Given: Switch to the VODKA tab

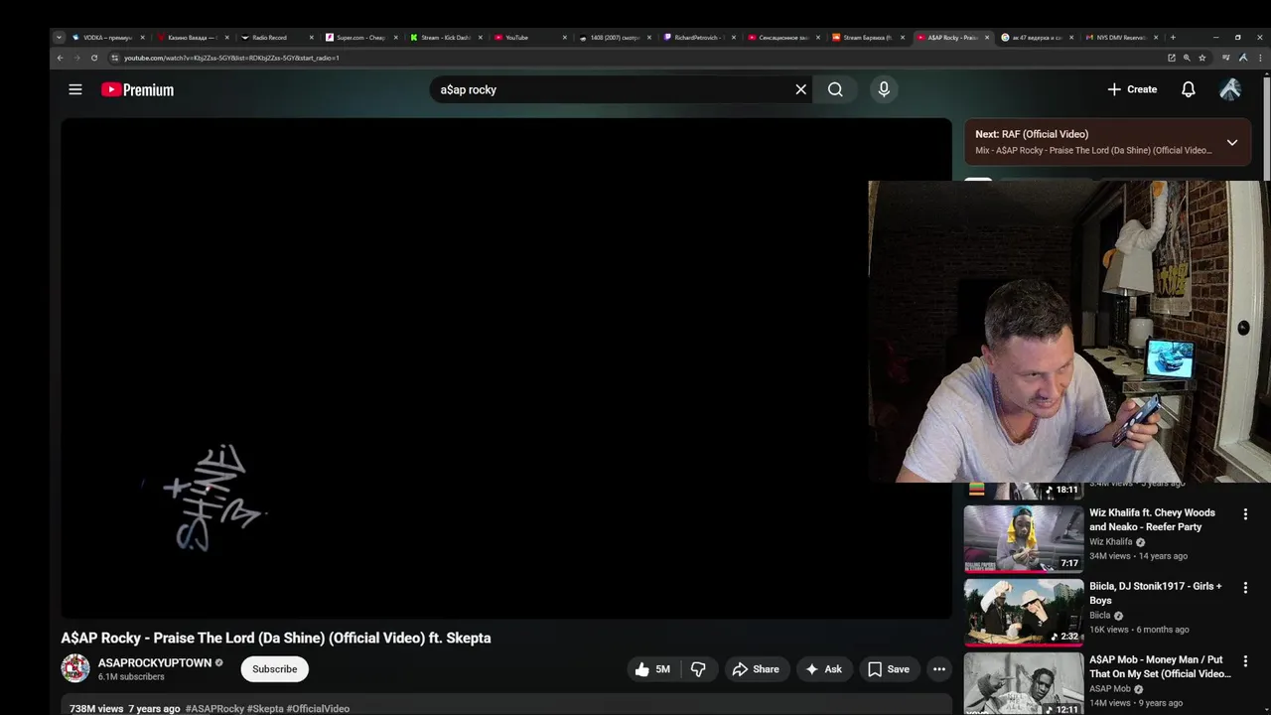Looking at the screenshot, I should pyautogui.click(x=107, y=38).
